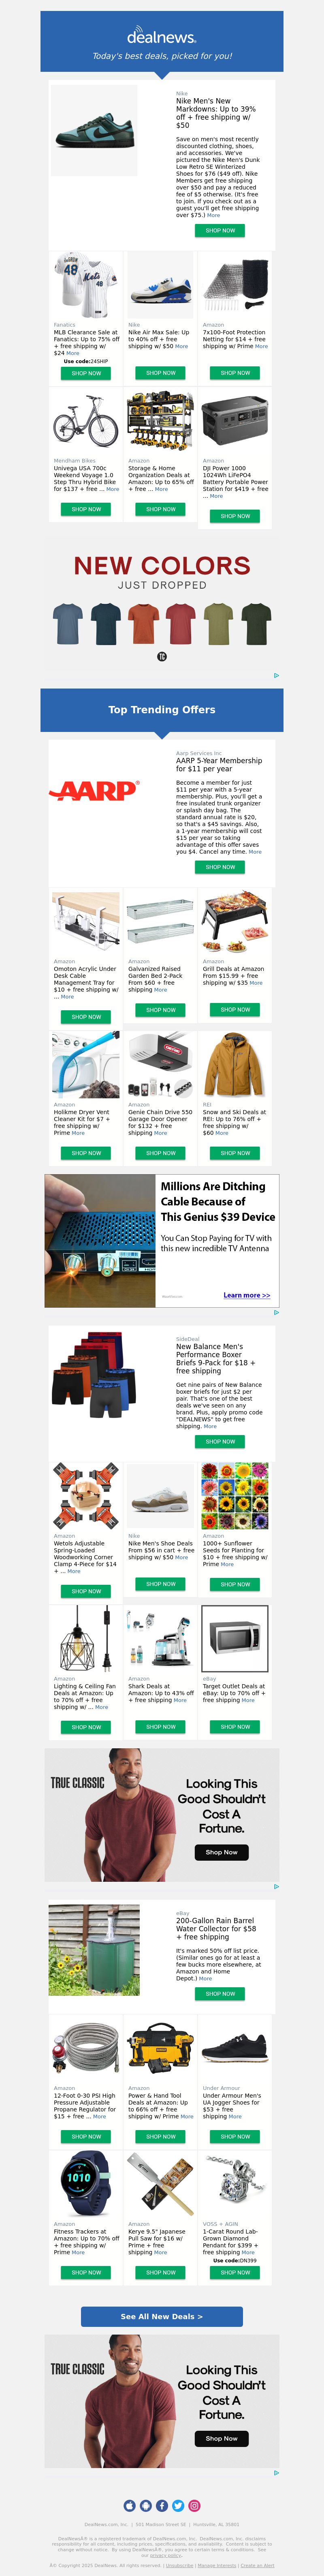Click the dealnews logo in header

point(162,36)
